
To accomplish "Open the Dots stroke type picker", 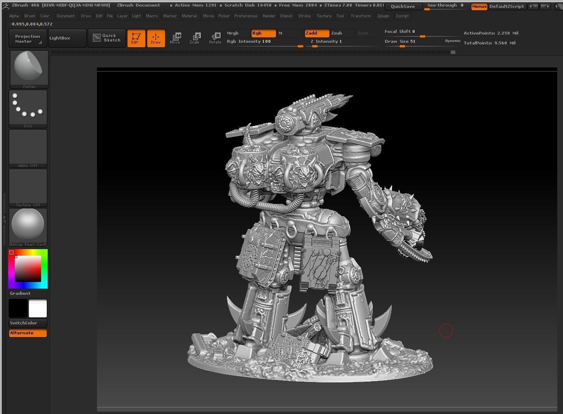I will pos(28,109).
